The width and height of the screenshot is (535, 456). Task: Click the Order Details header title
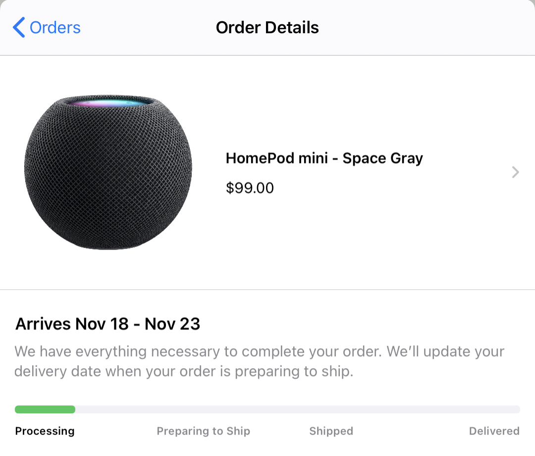tap(267, 27)
